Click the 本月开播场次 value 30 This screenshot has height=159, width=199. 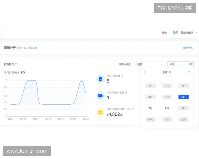[x=23, y=73]
